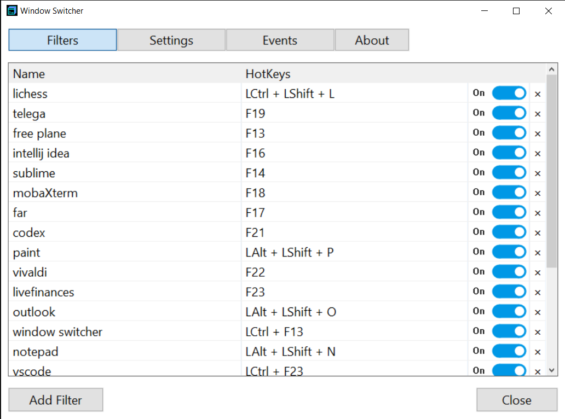Toggle the notepad filter switch
Viewport: 565px width, 419px height.
(x=509, y=351)
